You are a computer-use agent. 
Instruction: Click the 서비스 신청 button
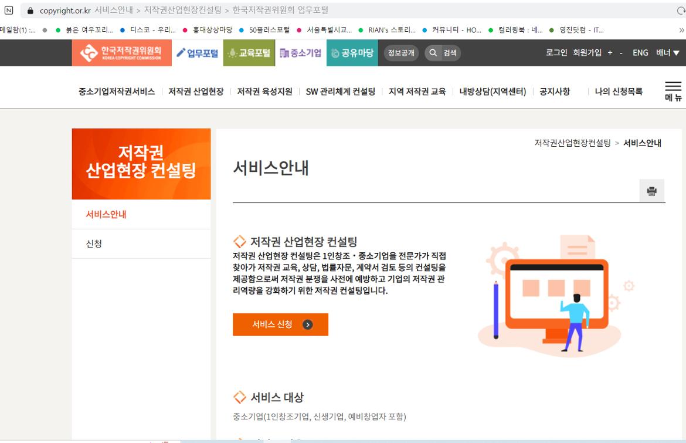[x=280, y=324]
